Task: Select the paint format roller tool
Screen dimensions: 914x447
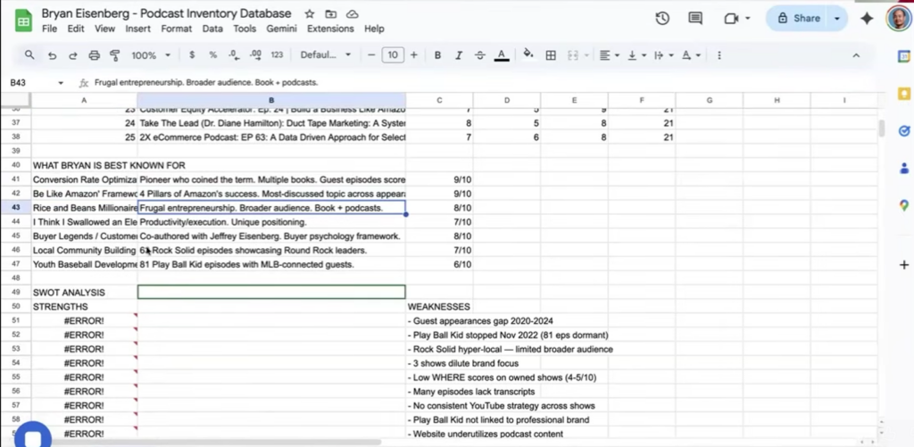Action: click(x=114, y=55)
